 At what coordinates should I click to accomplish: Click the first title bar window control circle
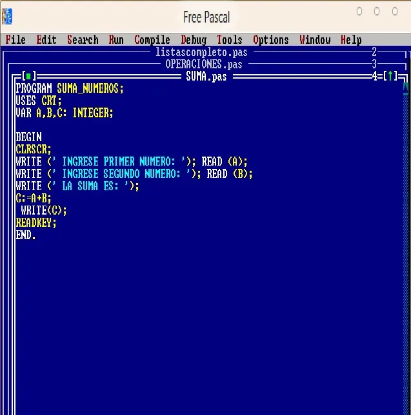point(359,12)
